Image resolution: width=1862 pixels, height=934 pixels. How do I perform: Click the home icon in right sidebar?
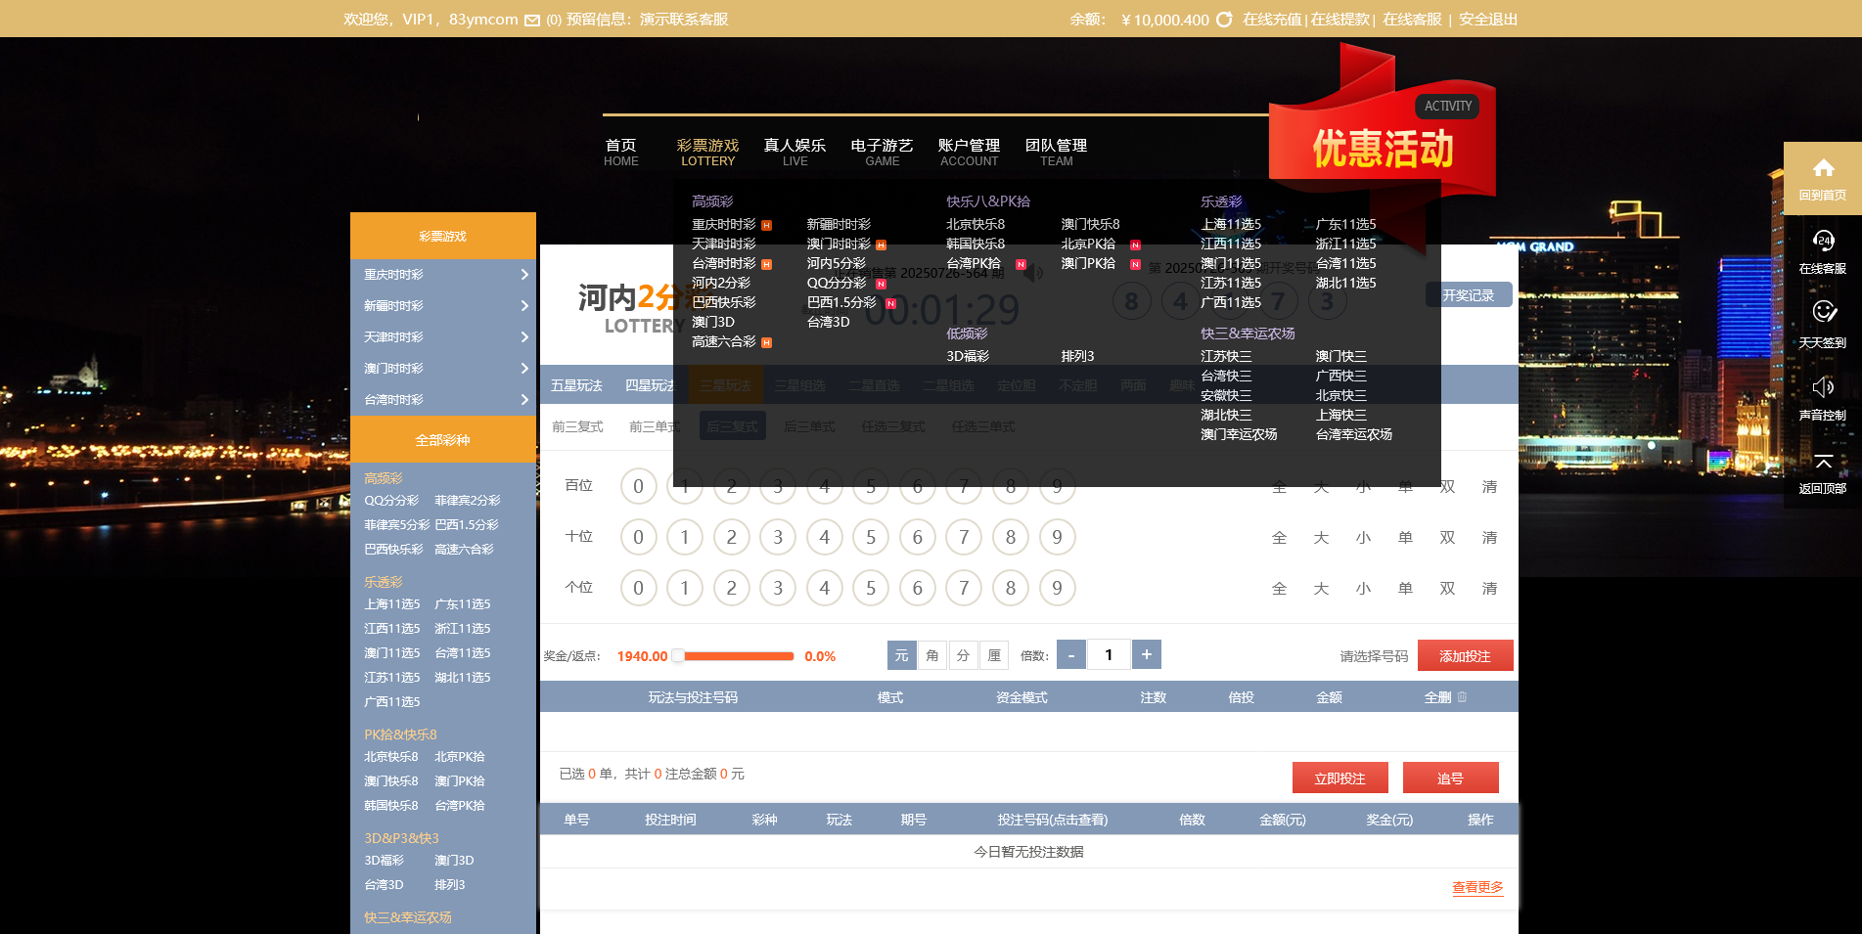(1822, 168)
